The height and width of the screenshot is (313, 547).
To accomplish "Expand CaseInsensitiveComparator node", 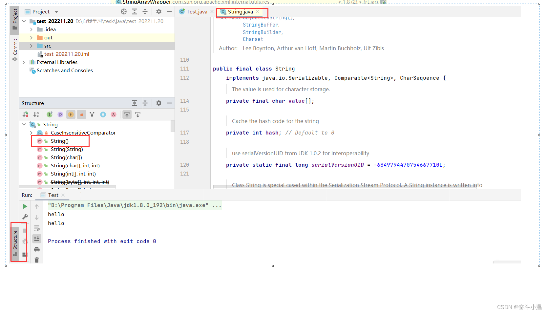I will click(x=31, y=133).
